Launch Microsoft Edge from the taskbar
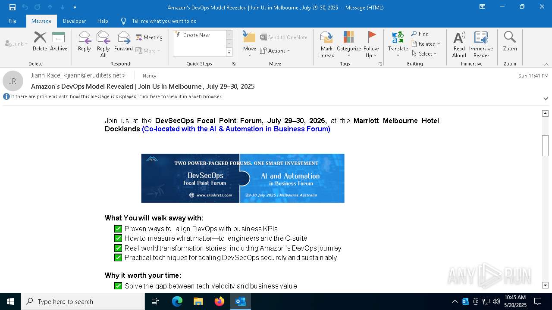Screen dimensions: 552x310 177,301
